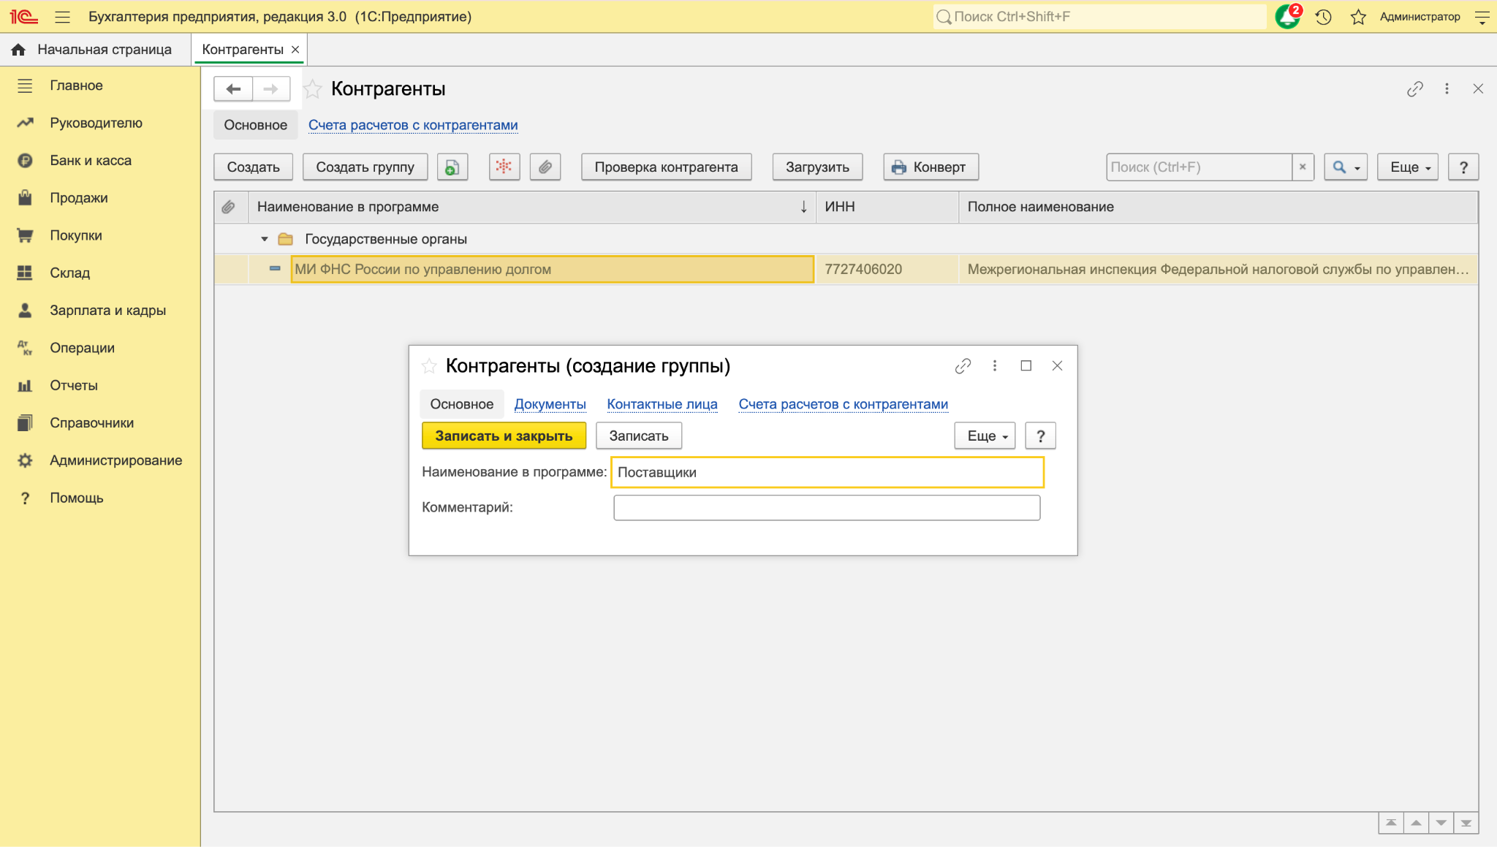Collapse the Государственные органы group
Screen dimensions: 1497x847
tap(265, 239)
